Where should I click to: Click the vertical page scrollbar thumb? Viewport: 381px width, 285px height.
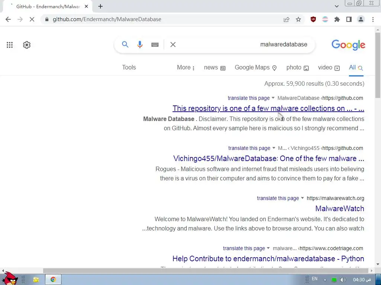pyautogui.click(x=378, y=65)
